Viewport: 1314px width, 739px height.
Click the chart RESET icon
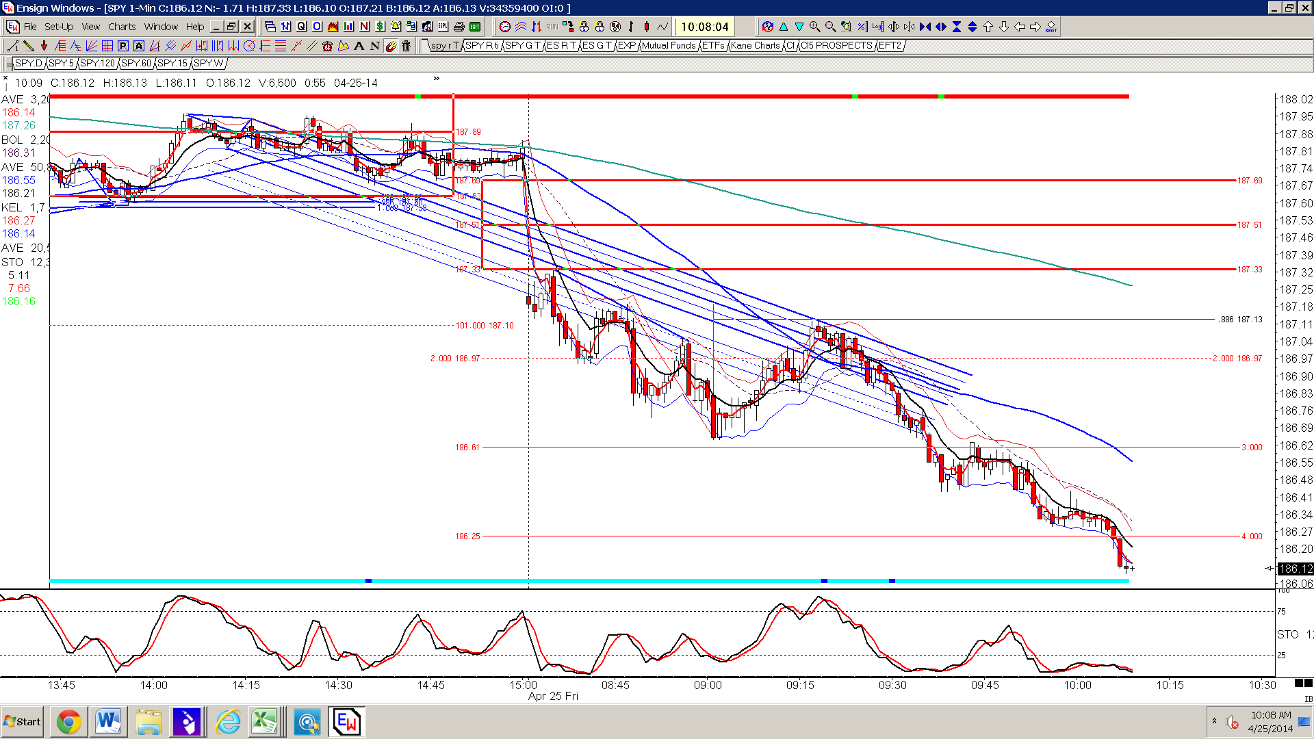click(x=1051, y=27)
